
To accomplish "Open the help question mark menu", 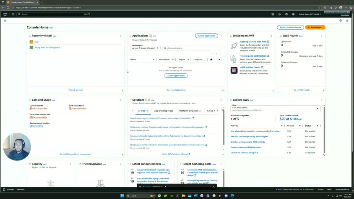I will tap(286, 14).
